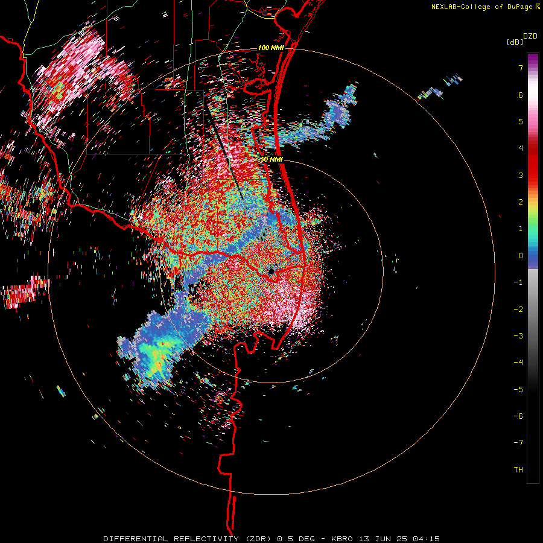Click the legend value -7
543x543 pixels.
tap(518, 443)
